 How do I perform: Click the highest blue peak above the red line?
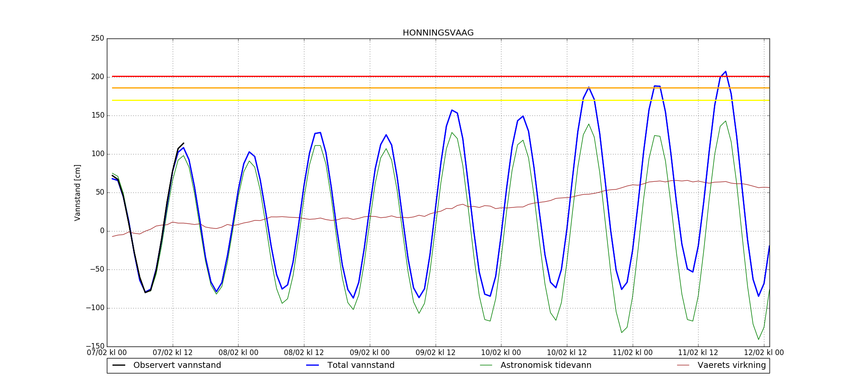point(725,72)
